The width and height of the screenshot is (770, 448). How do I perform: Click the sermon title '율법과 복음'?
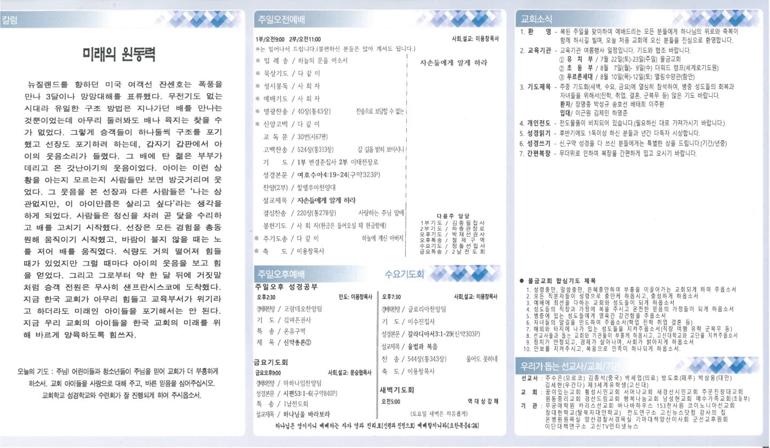point(423,346)
